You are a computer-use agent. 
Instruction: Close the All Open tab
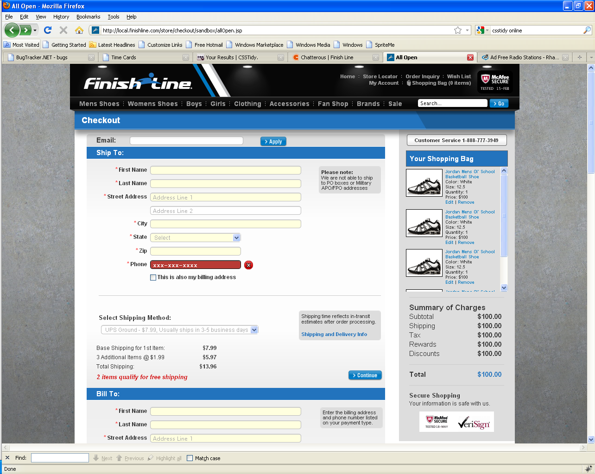click(470, 57)
